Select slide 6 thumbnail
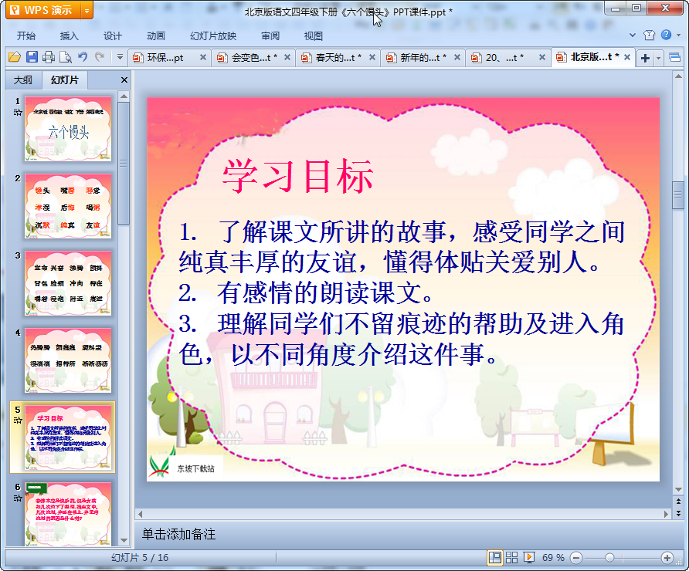Viewport: 689px width, 571px height. [x=68, y=515]
